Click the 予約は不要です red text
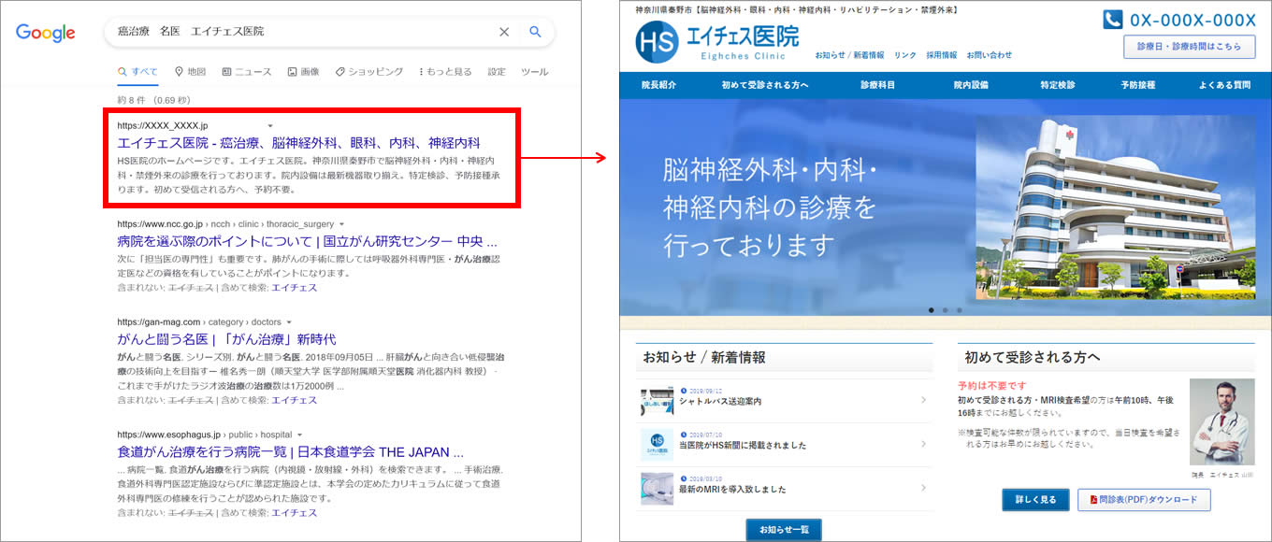 click(992, 386)
